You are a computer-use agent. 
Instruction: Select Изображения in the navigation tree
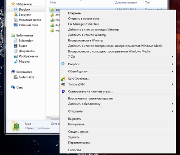[28, 56]
